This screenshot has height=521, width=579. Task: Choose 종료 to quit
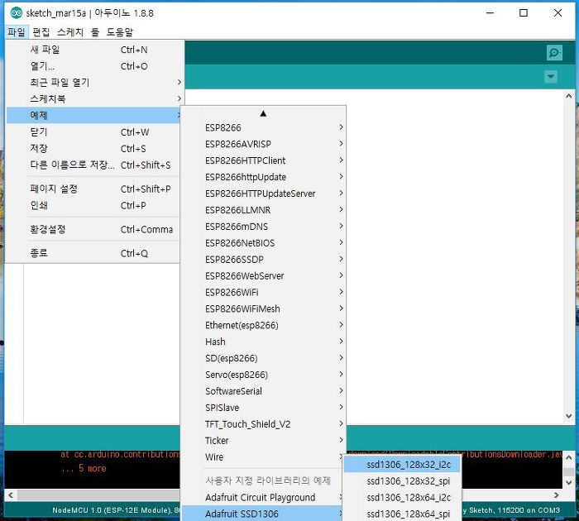coord(93,253)
